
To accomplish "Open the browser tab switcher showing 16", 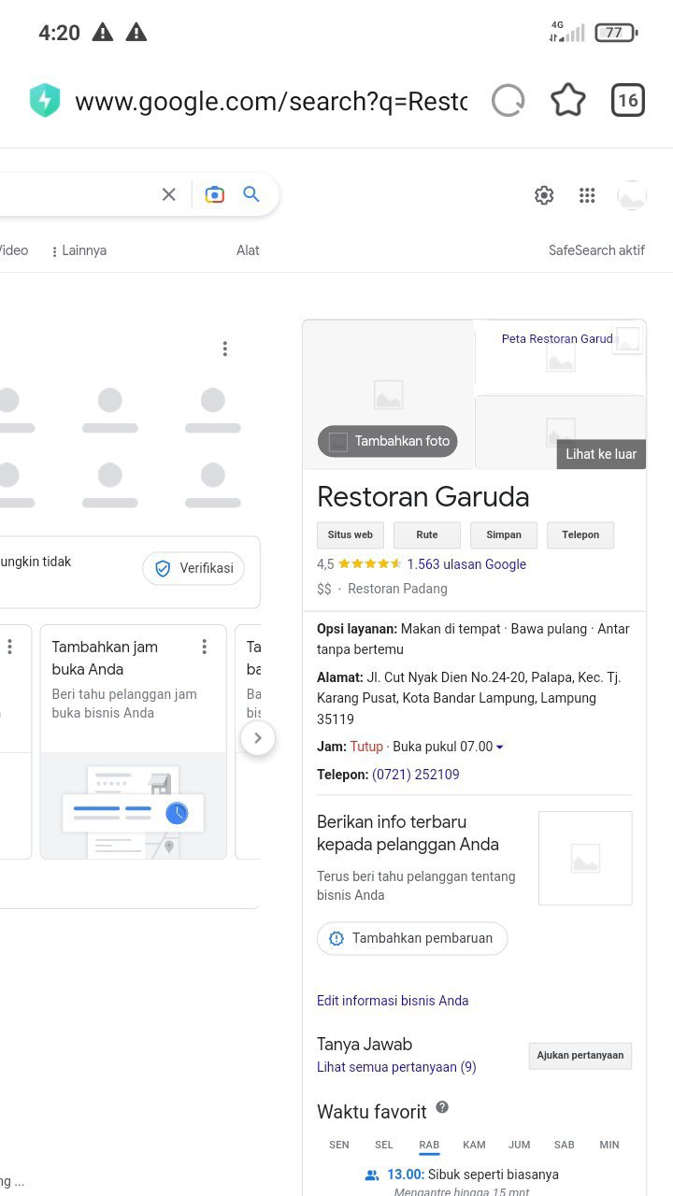I will (x=628, y=100).
